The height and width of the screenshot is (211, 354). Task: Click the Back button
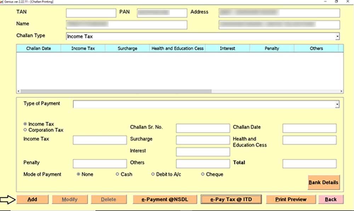(330, 199)
